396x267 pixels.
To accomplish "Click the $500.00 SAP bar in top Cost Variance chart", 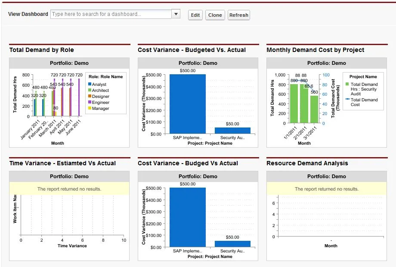I will pyautogui.click(x=188, y=104).
